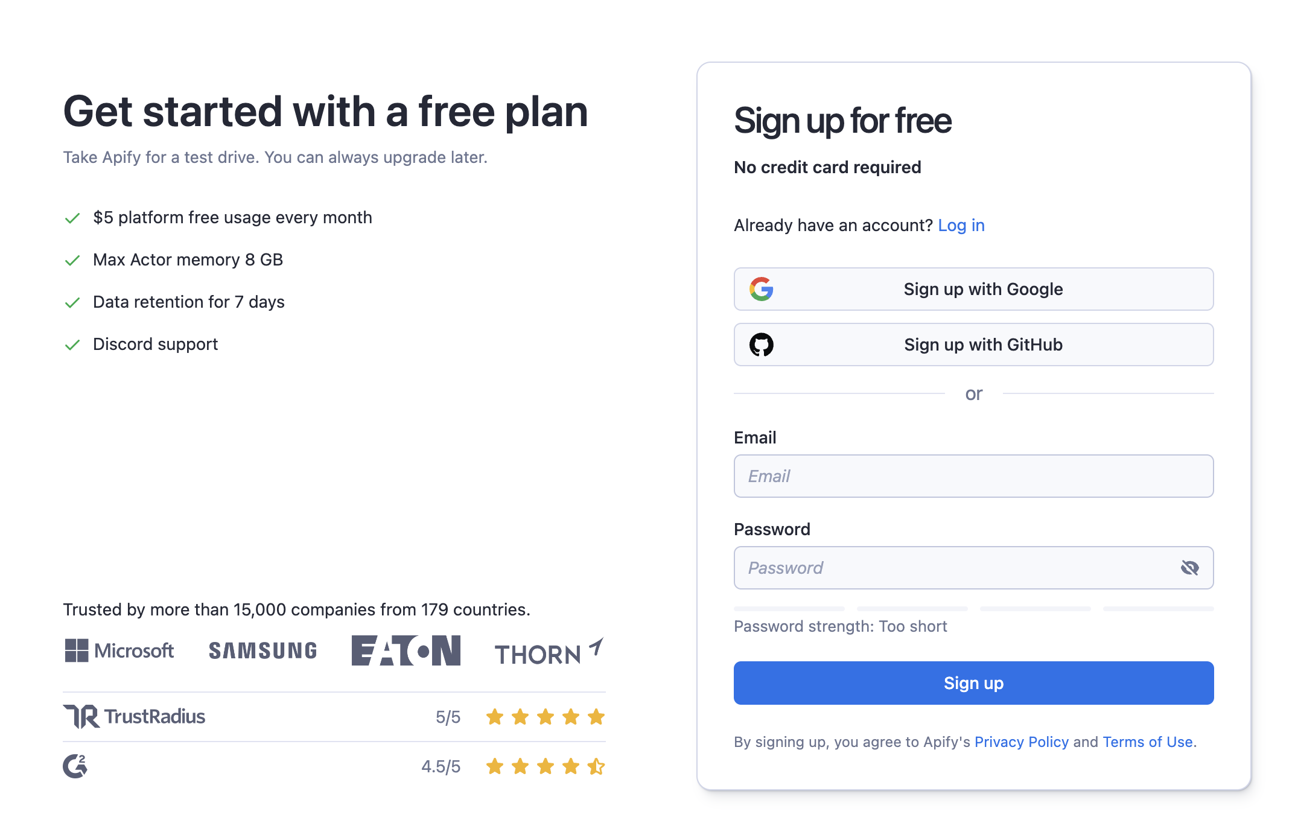Open Apify's Privacy Policy
1295x823 pixels.
click(1021, 742)
